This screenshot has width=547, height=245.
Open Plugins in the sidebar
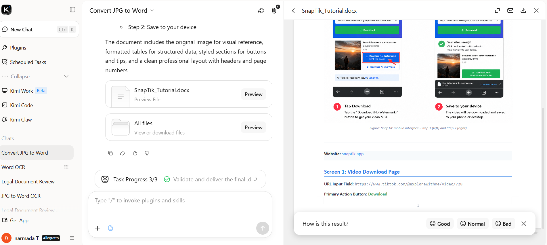point(18,48)
